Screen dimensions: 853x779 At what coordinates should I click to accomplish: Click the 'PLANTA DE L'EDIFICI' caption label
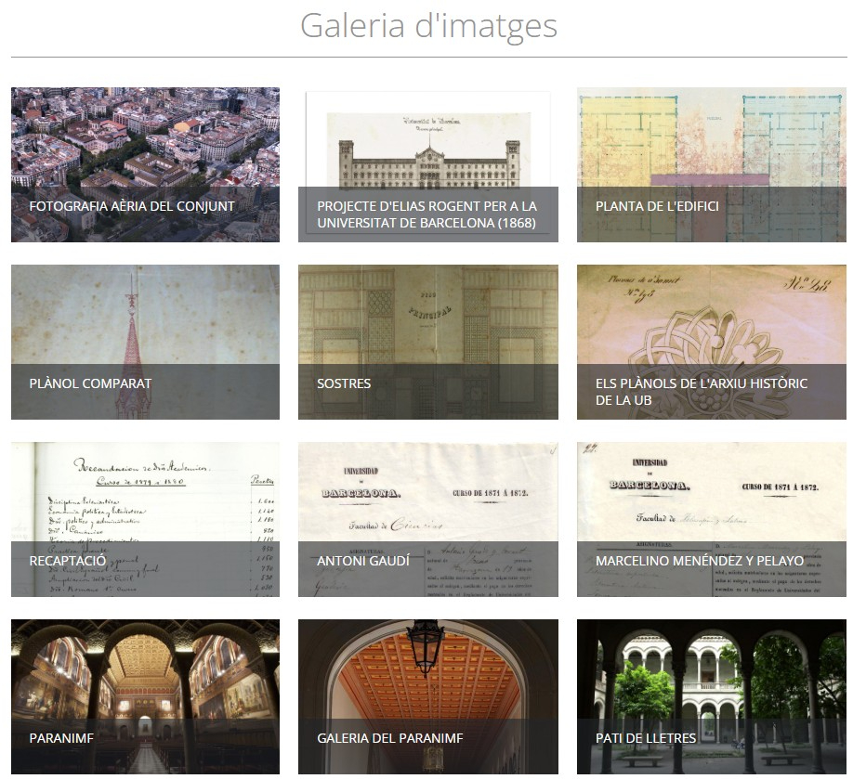[657, 206]
